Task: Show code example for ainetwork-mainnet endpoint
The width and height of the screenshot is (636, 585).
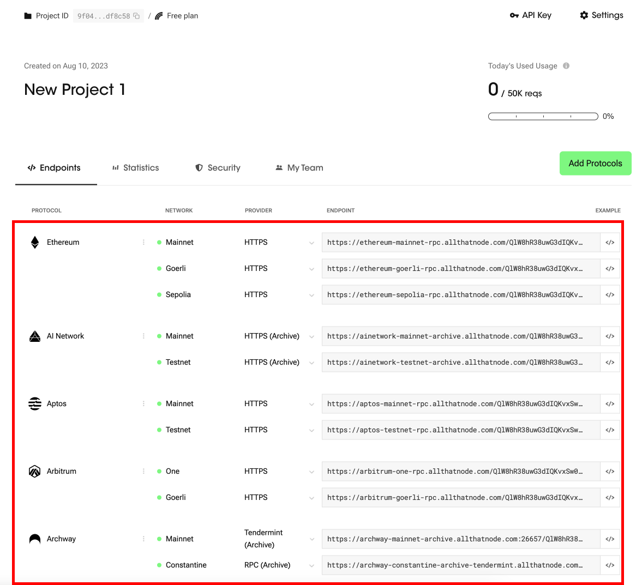Action: pyautogui.click(x=610, y=336)
